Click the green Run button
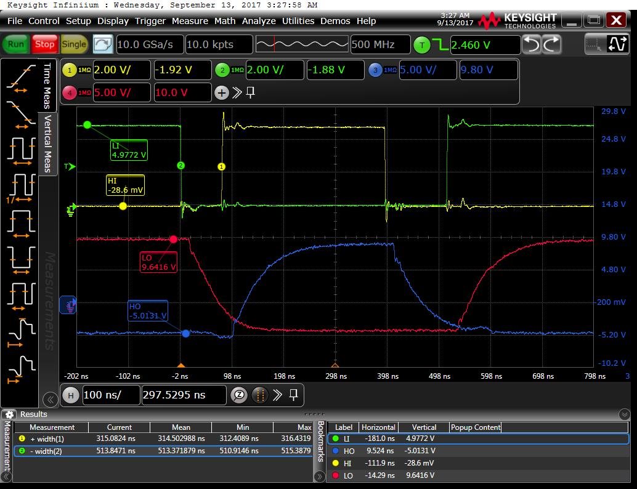The height and width of the screenshot is (489, 637). tap(16, 44)
